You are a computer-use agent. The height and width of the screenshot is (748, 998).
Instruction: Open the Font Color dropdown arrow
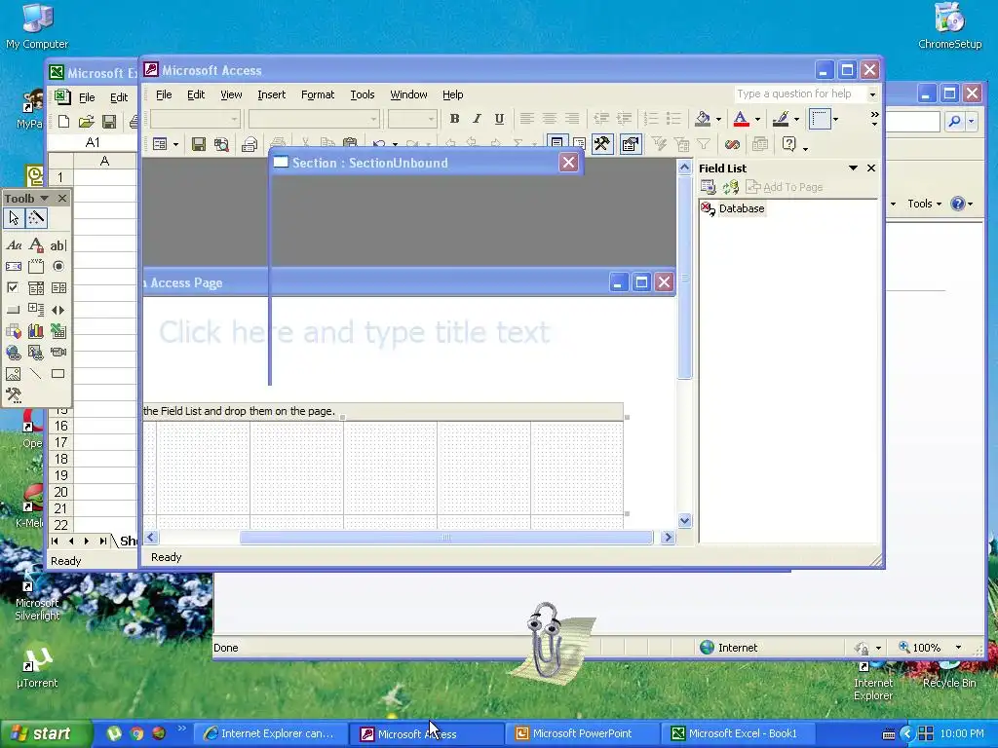coord(757,119)
